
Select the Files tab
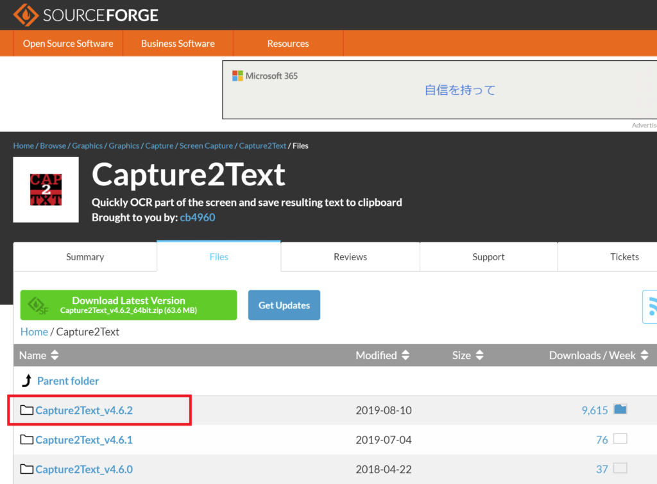pos(219,256)
